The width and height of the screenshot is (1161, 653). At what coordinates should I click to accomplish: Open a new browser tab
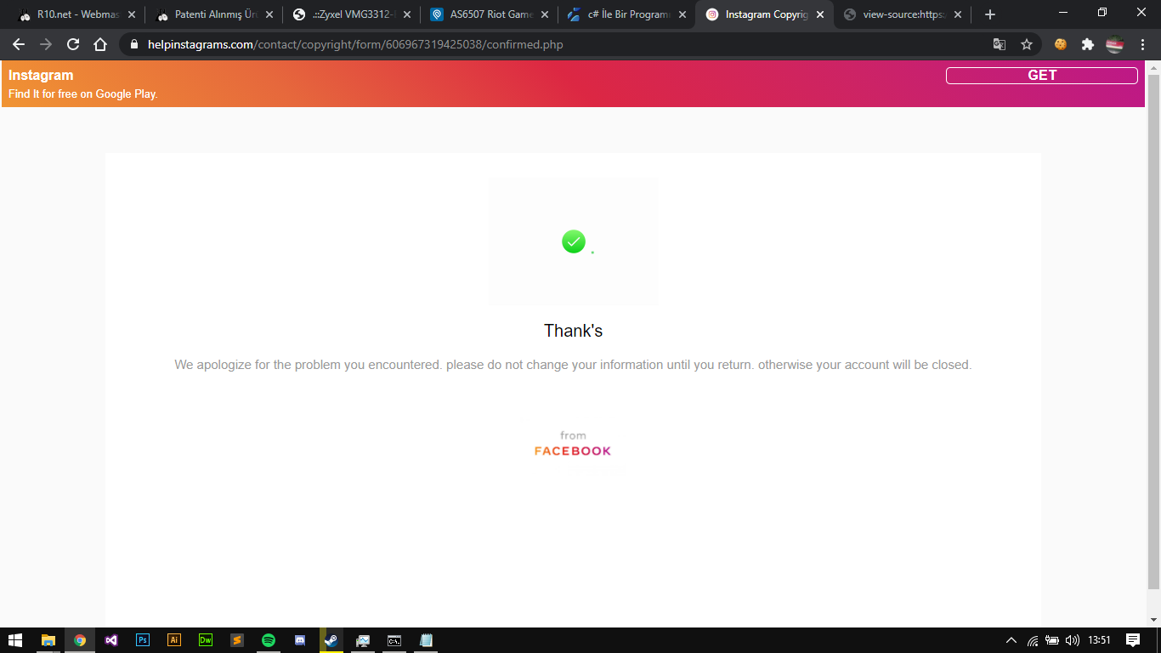coord(989,14)
